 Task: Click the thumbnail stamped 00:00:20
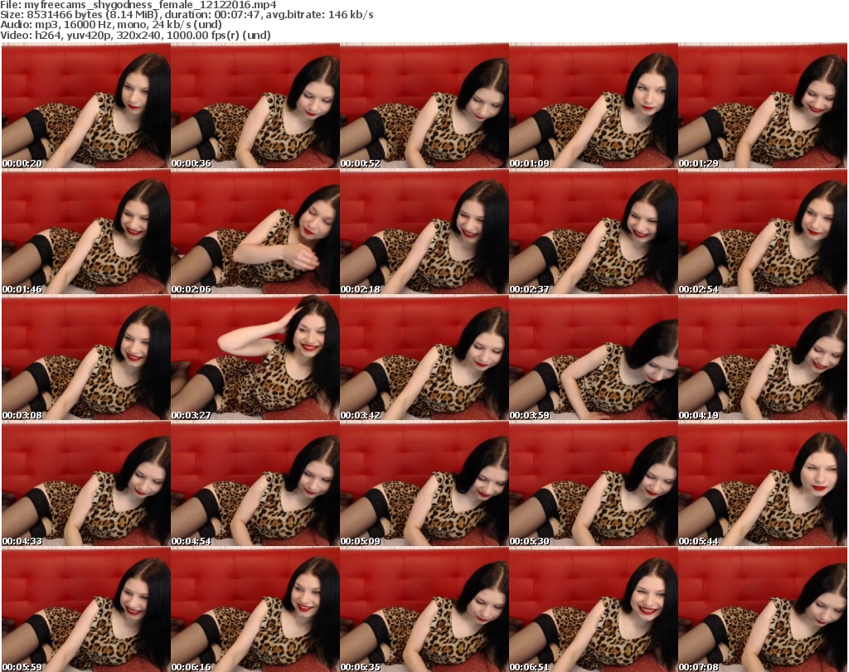click(86, 105)
